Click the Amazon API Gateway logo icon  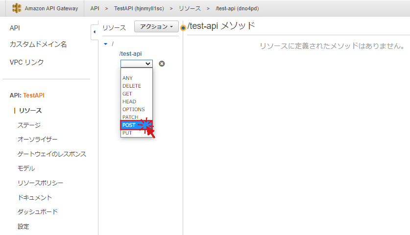17,8
